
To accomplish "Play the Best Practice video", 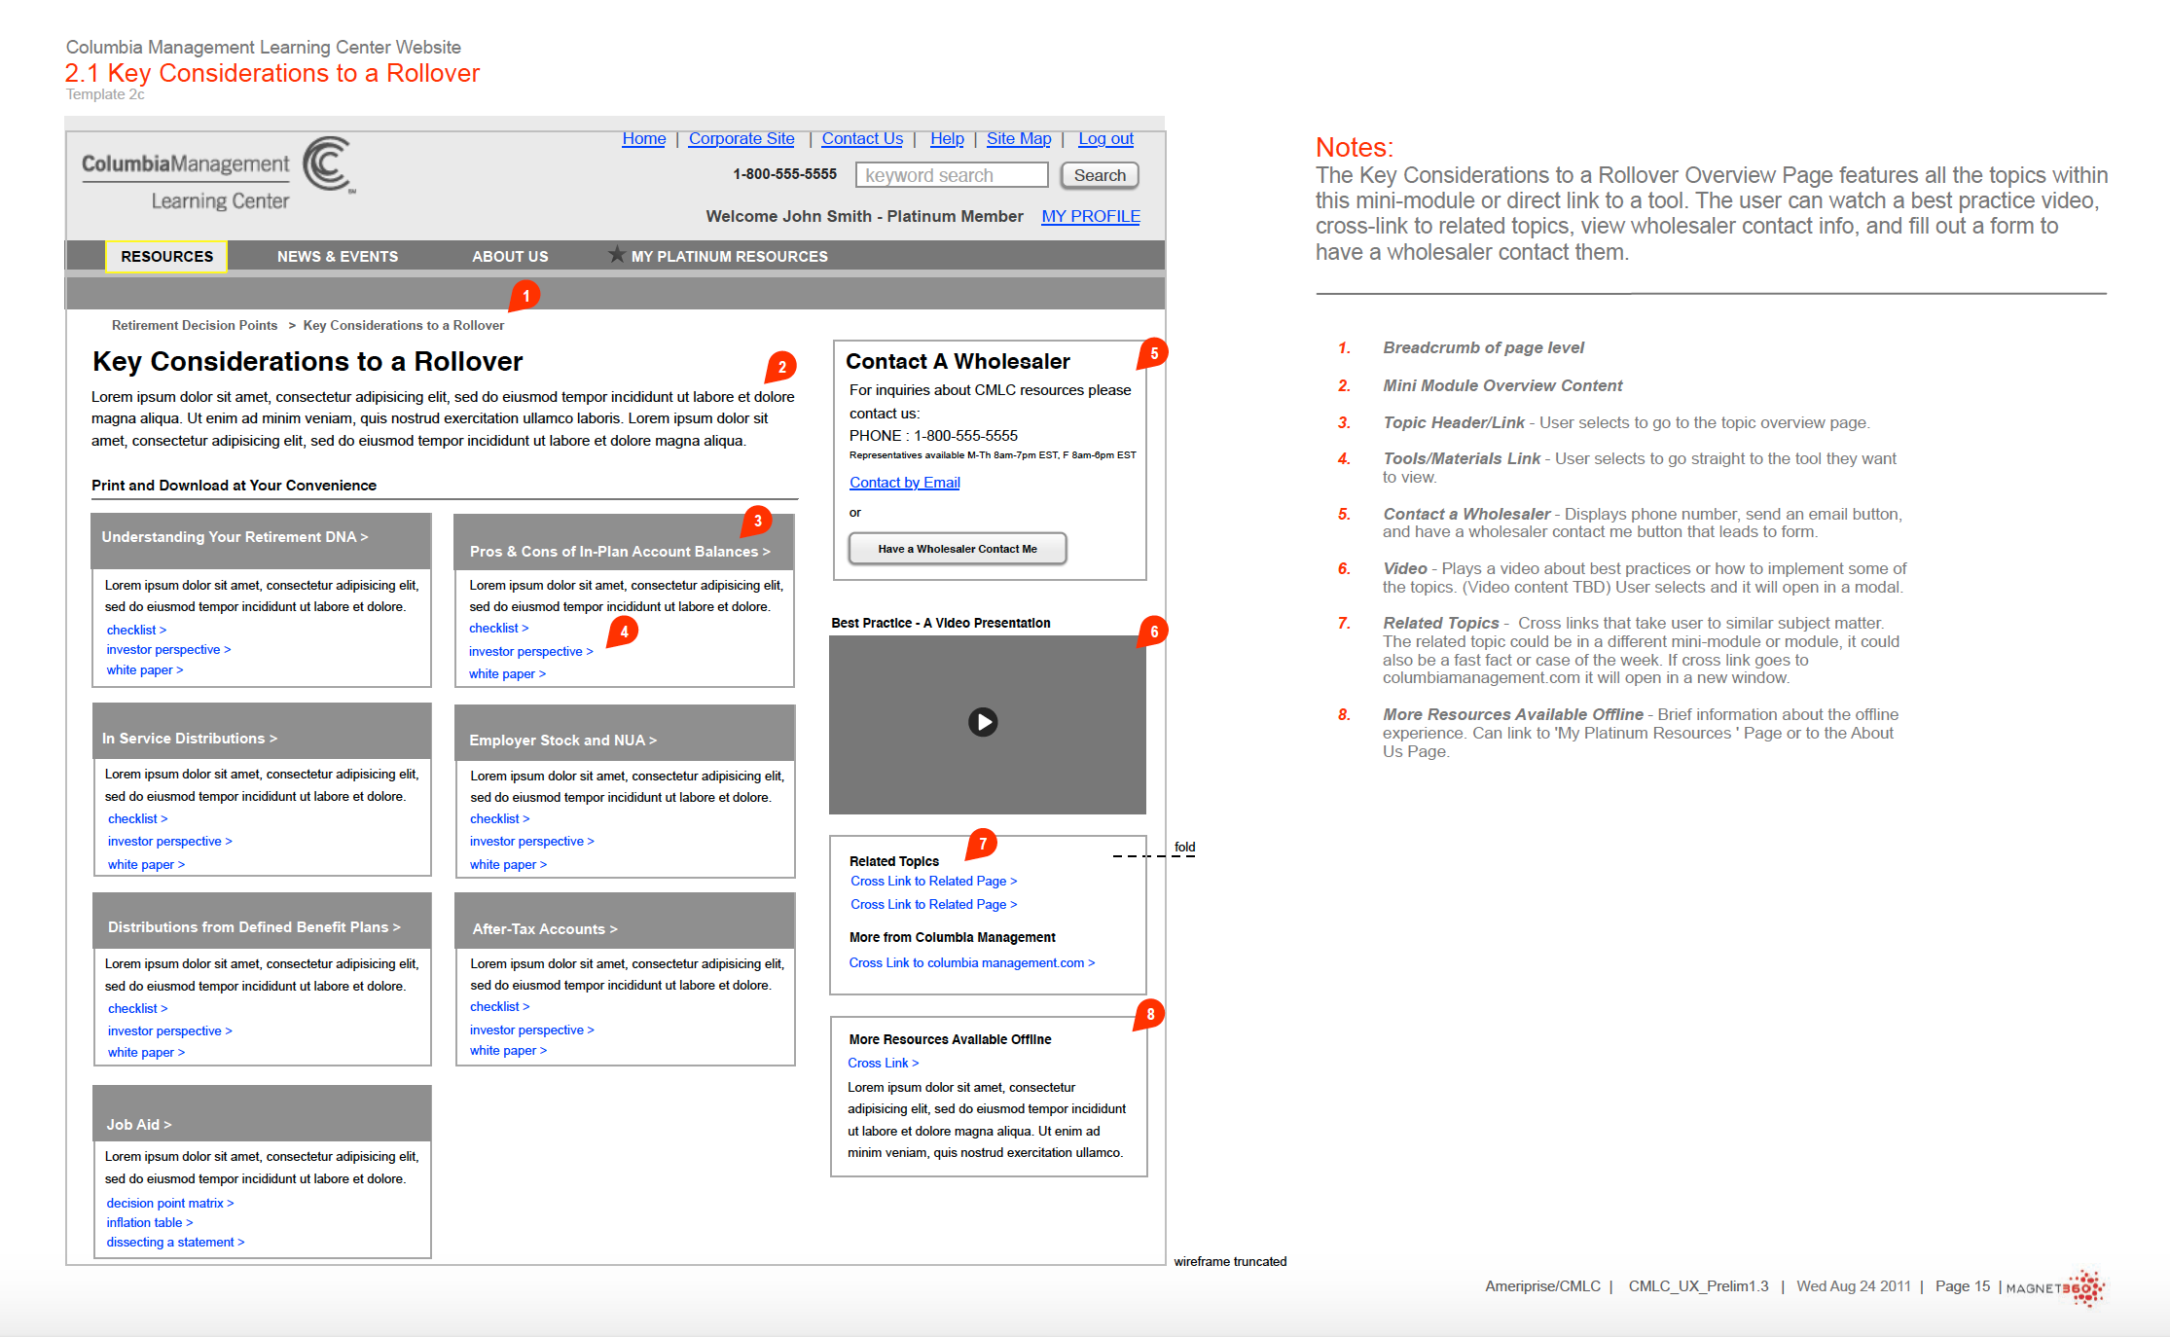I will tap(983, 722).
